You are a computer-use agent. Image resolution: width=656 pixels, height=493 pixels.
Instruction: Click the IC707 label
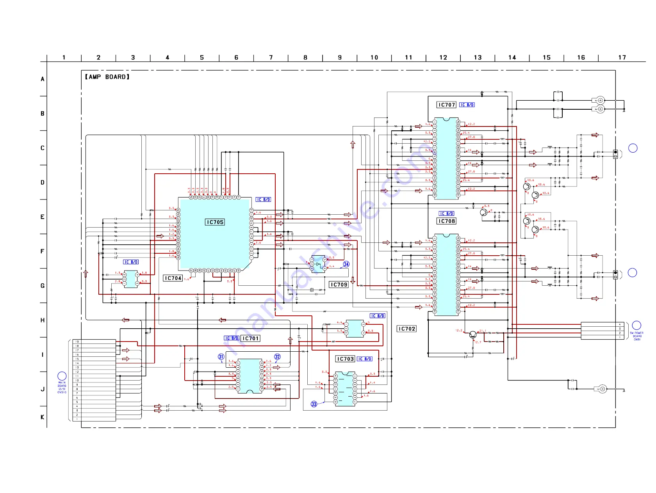pyautogui.click(x=446, y=105)
